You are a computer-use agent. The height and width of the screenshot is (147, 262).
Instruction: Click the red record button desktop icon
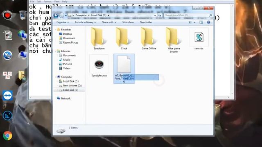pos(7,15)
